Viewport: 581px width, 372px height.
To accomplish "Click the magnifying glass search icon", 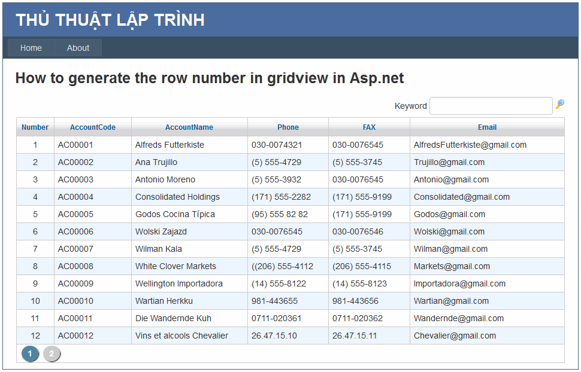I will click(x=559, y=105).
